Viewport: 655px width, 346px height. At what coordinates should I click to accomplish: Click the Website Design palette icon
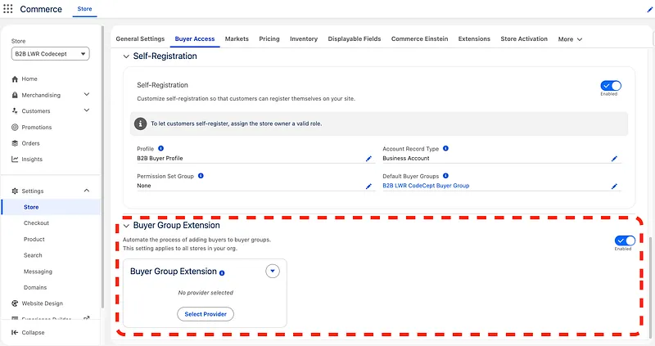[x=15, y=303]
